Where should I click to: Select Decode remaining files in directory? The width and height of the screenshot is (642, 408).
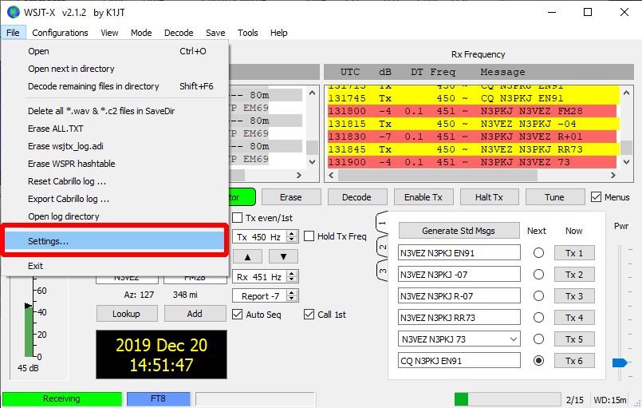[115, 86]
